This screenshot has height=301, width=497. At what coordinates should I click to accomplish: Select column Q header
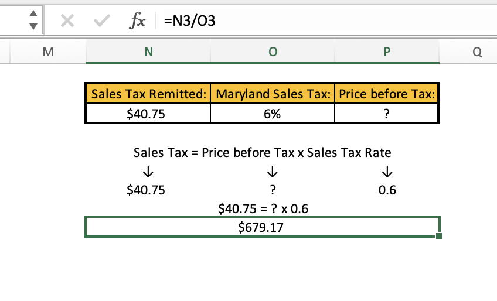(476, 52)
